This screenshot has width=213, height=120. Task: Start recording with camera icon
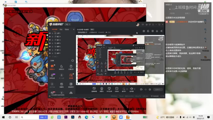point(141,89)
